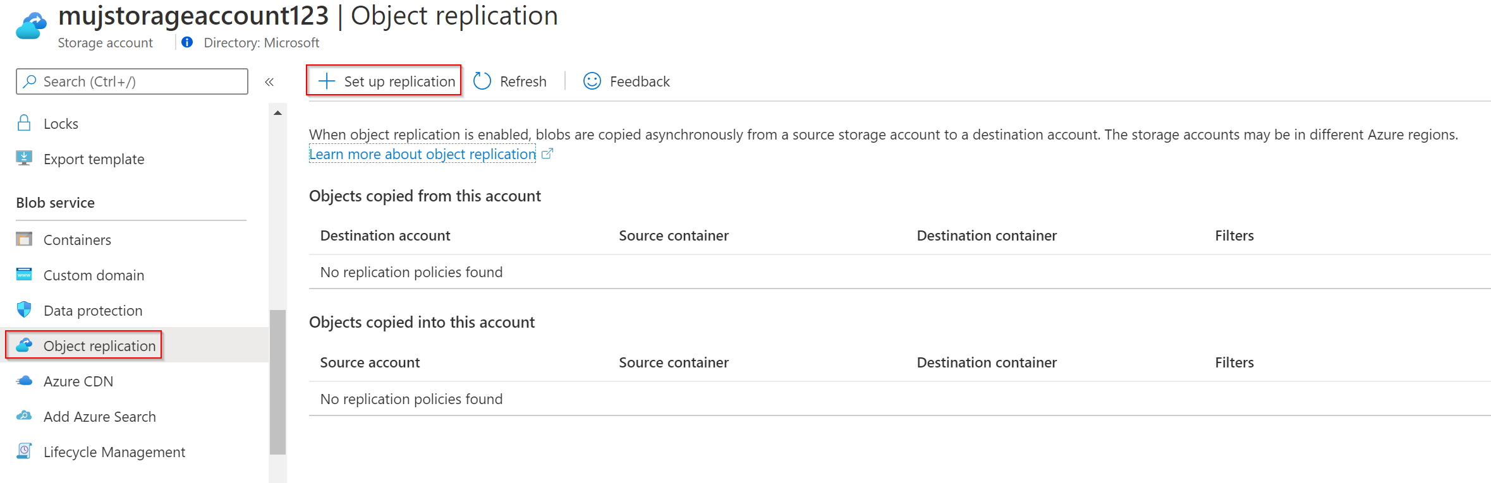Click the Data protection shield icon
Viewport: 1491px width, 483px height.
pyautogui.click(x=24, y=310)
